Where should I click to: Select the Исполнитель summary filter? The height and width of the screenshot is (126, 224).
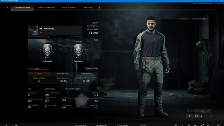click(63, 73)
